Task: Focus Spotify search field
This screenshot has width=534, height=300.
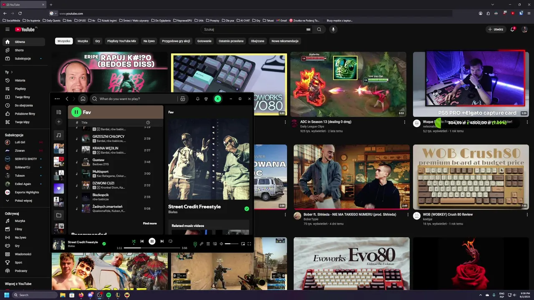Action: [133, 99]
